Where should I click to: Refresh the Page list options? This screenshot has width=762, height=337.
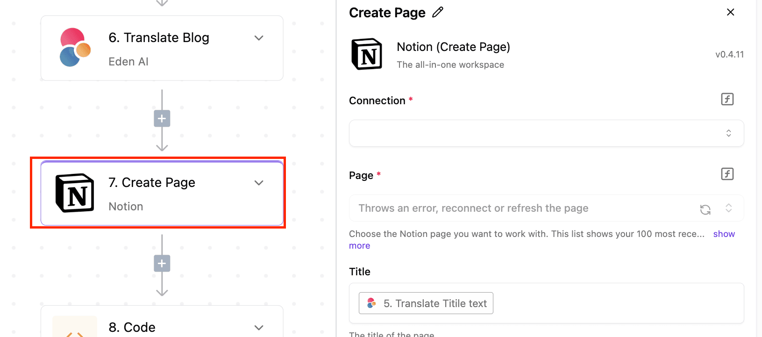tap(705, 209)
